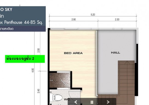Advance to the next slideshow image
149x105 pixels.
[x=108, y=102]
